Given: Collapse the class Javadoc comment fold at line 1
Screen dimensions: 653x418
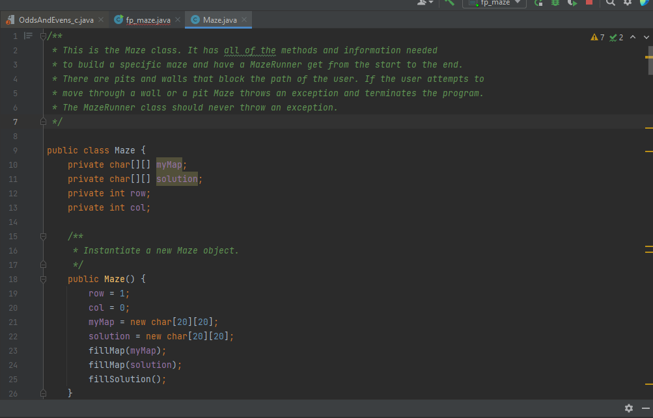Looking at the screenshot, I should tap(43, 36).
